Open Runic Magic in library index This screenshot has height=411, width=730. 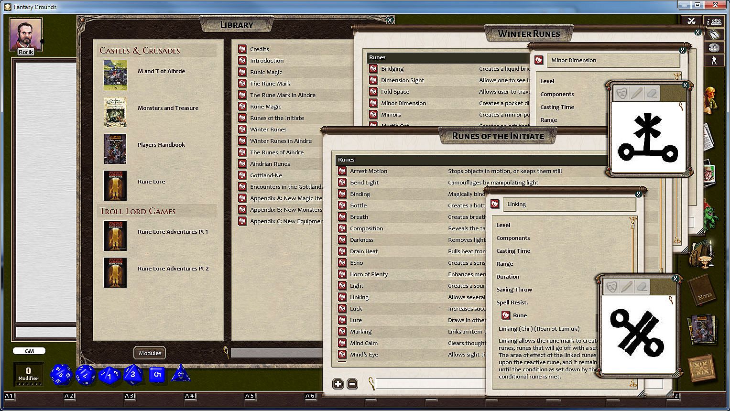tap(266, 72)
